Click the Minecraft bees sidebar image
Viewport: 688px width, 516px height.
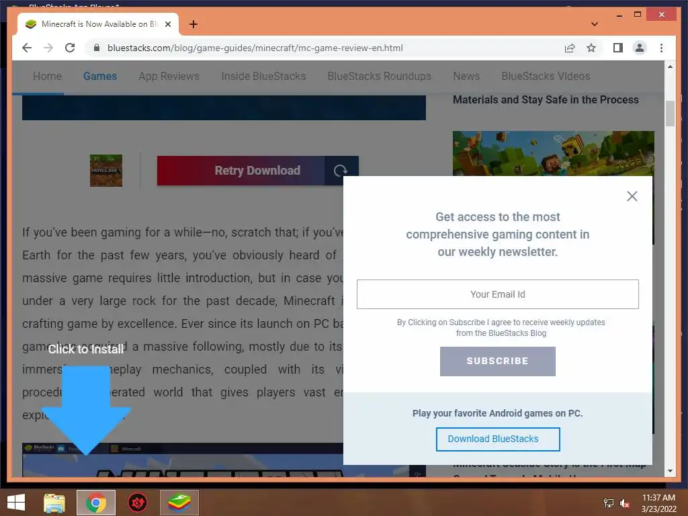553,154
